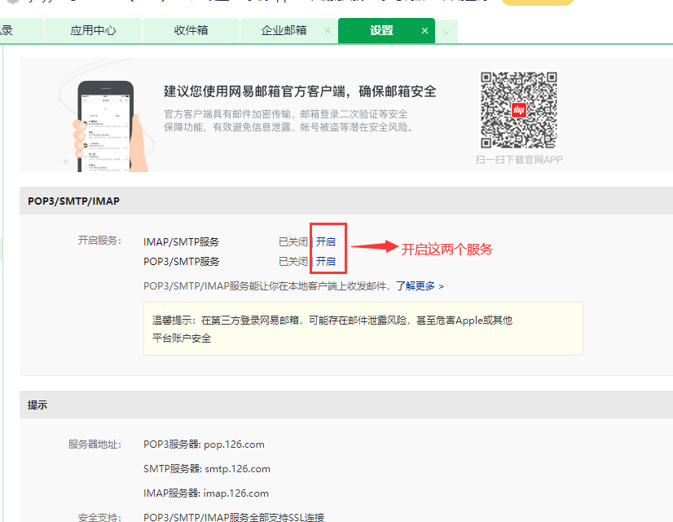Click the POP3/SMTP/IMAP section header
The height and width of the screenshot is (522, 673).
(346, 201)
